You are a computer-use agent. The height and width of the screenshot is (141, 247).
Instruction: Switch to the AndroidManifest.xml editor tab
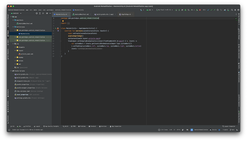click(x=82, y=14)
